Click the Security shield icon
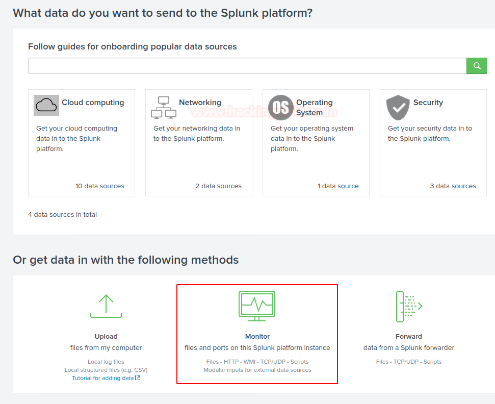Image resolution: width=495 pixels, height=404 pixels. [x=398, y=108]
